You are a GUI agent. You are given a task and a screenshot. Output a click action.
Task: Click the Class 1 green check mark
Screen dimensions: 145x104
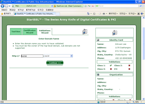pyautogui.click(x=111, y=65)
